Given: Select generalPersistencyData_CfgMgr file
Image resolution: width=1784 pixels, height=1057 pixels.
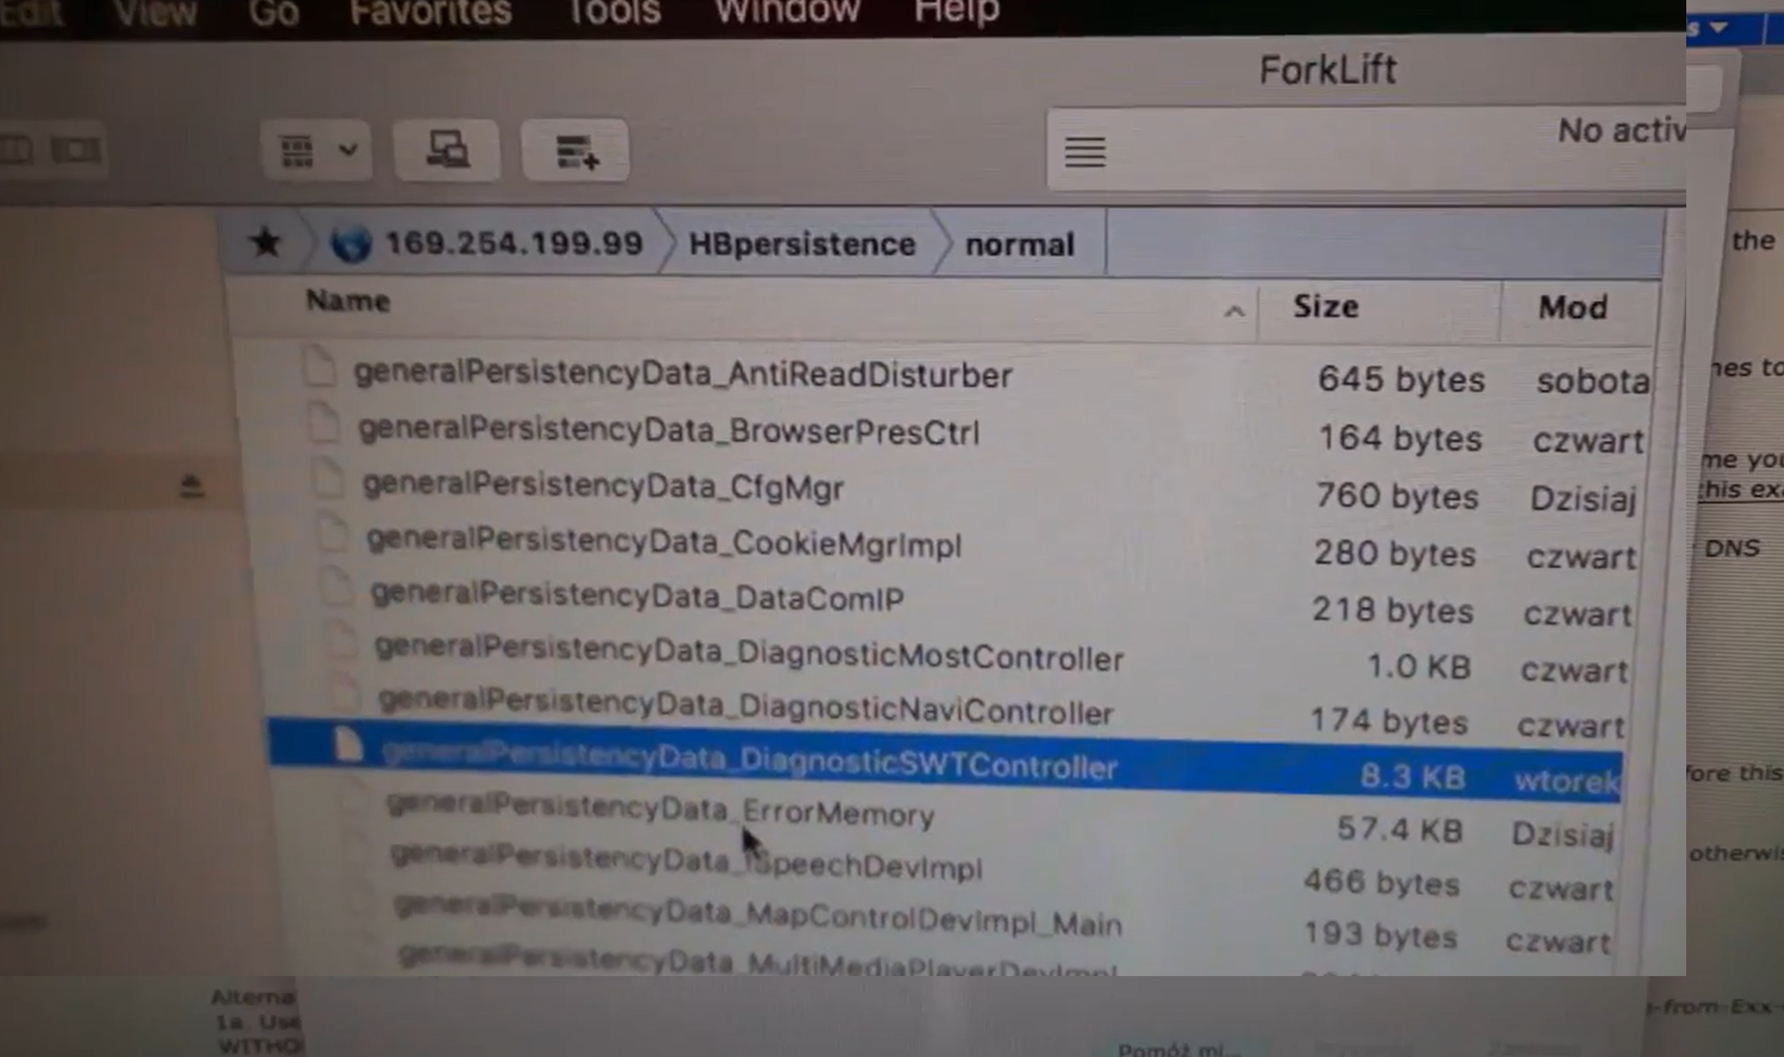Looking at the screenshot, I should [x=603, y=486].
